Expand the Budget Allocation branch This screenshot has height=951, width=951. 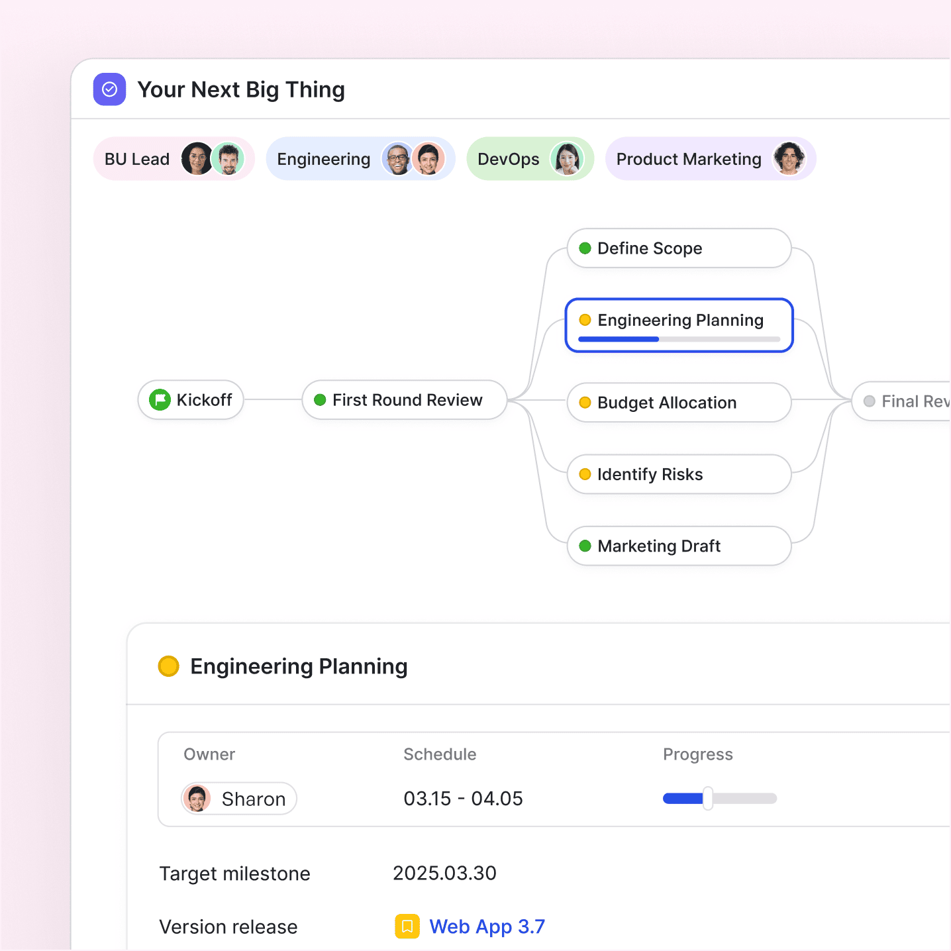(678, 403)
